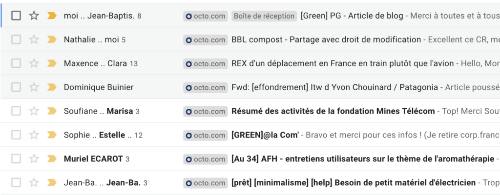Star the Dominique Buinier email
This screenshot has height=195, width=500.
[34, 87]
